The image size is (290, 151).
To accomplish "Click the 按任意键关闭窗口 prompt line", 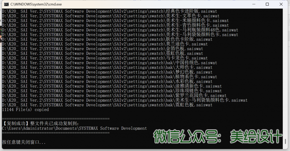I will pyautogui.click(x=24, y=142).
